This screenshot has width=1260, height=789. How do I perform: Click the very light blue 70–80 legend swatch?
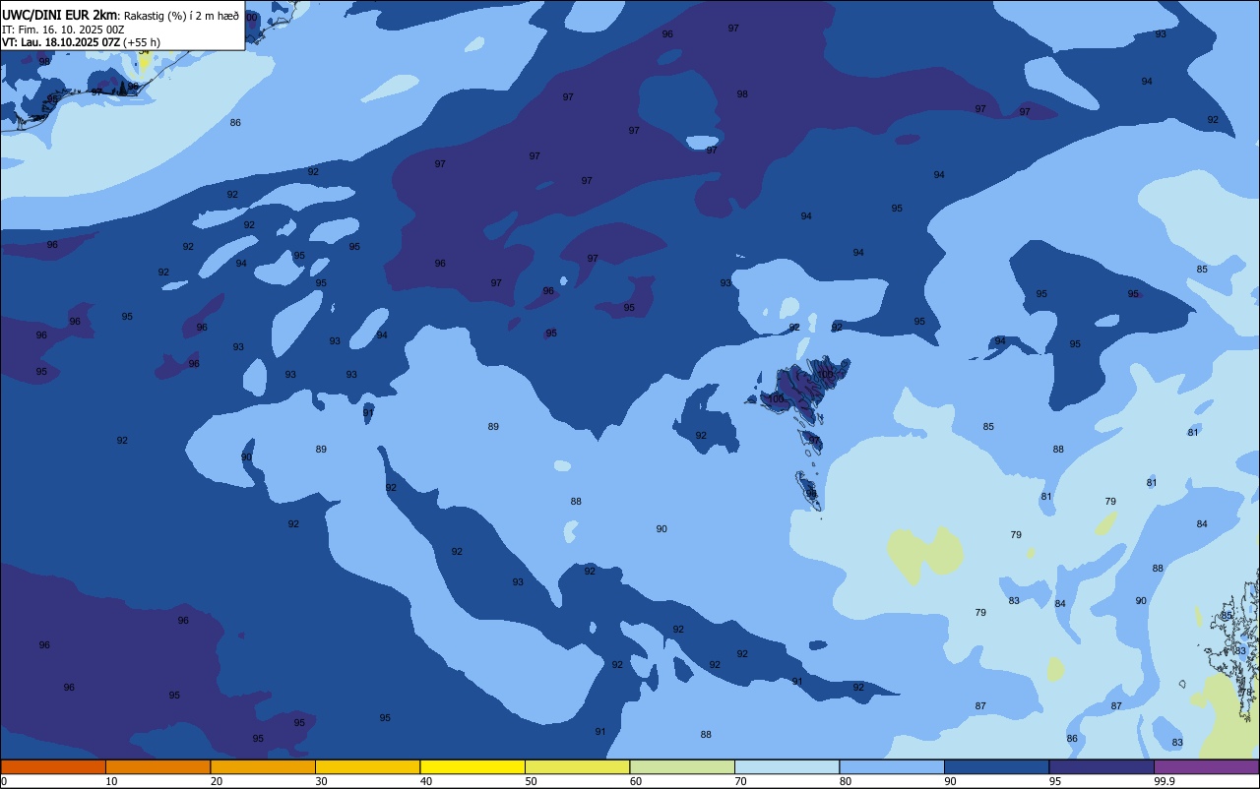787,766
